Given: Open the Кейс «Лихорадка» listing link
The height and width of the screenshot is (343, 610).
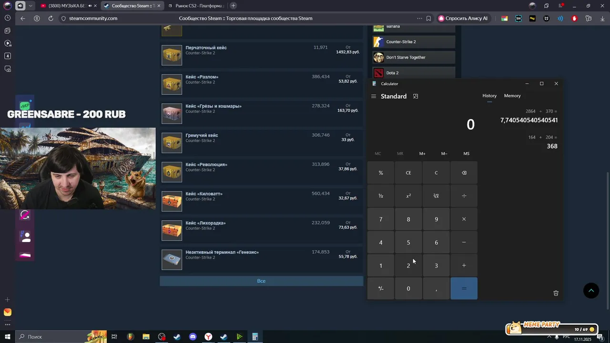Looking at the screenshot, I should click(205, 223).
